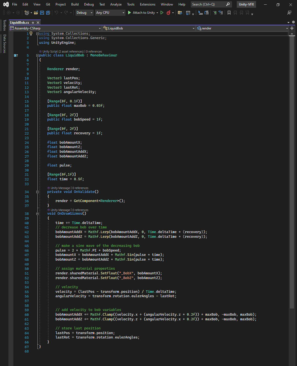Collapse the OnDrawGizmos method block
This screenshot has width=297, height=366.
pyautogui.click(x=37, y=214)
